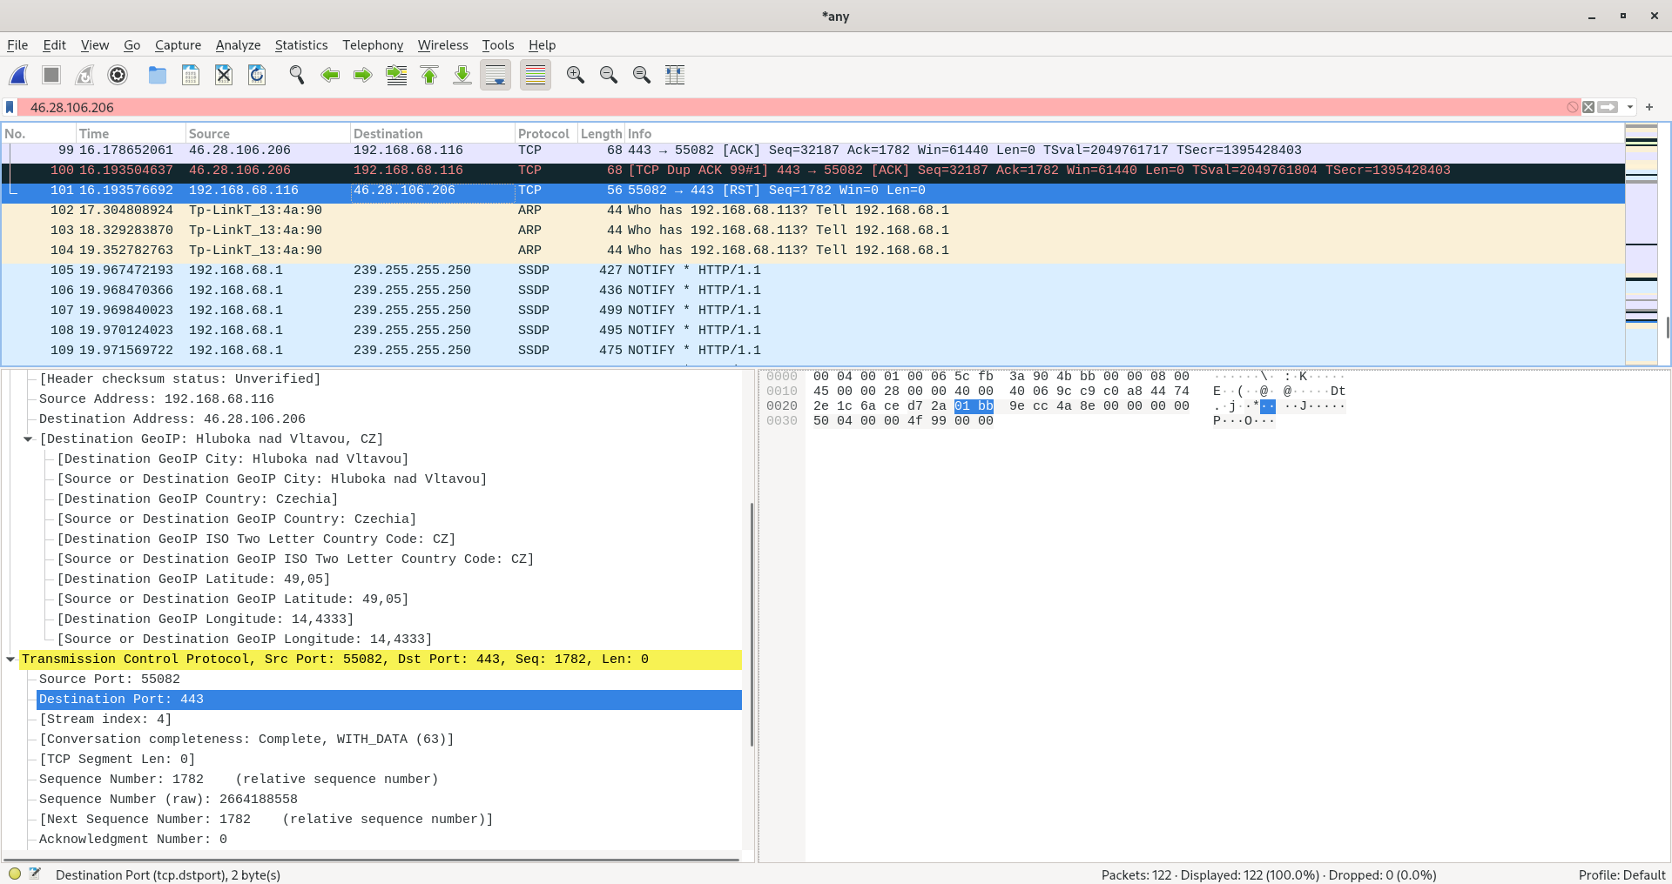
Task: Open the Analyze menu
Action: 238,45
